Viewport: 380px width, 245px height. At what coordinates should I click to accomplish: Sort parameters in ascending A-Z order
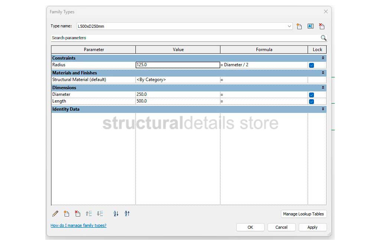116,214
